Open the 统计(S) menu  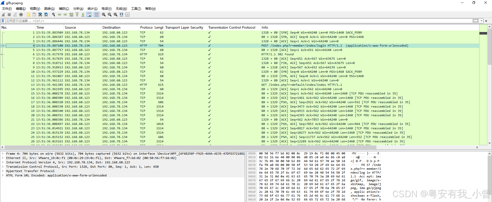click(x=93, y=9)
